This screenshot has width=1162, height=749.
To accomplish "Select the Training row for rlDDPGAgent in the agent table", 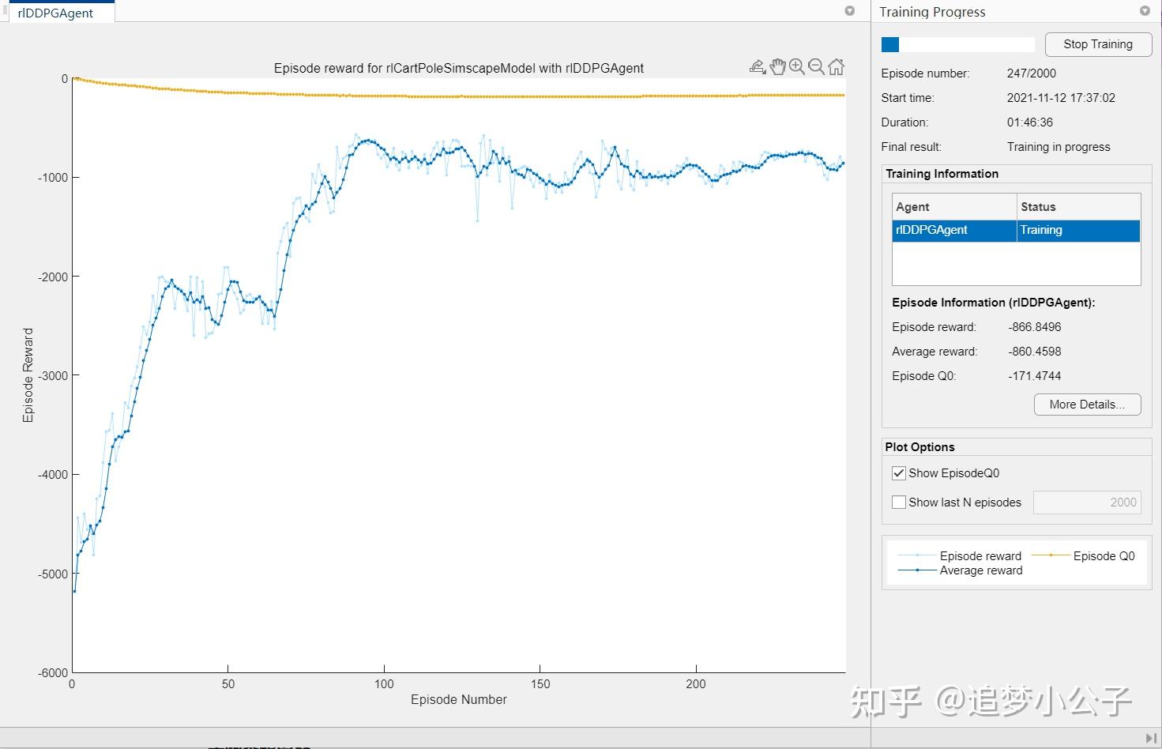I will point(1015,230).
